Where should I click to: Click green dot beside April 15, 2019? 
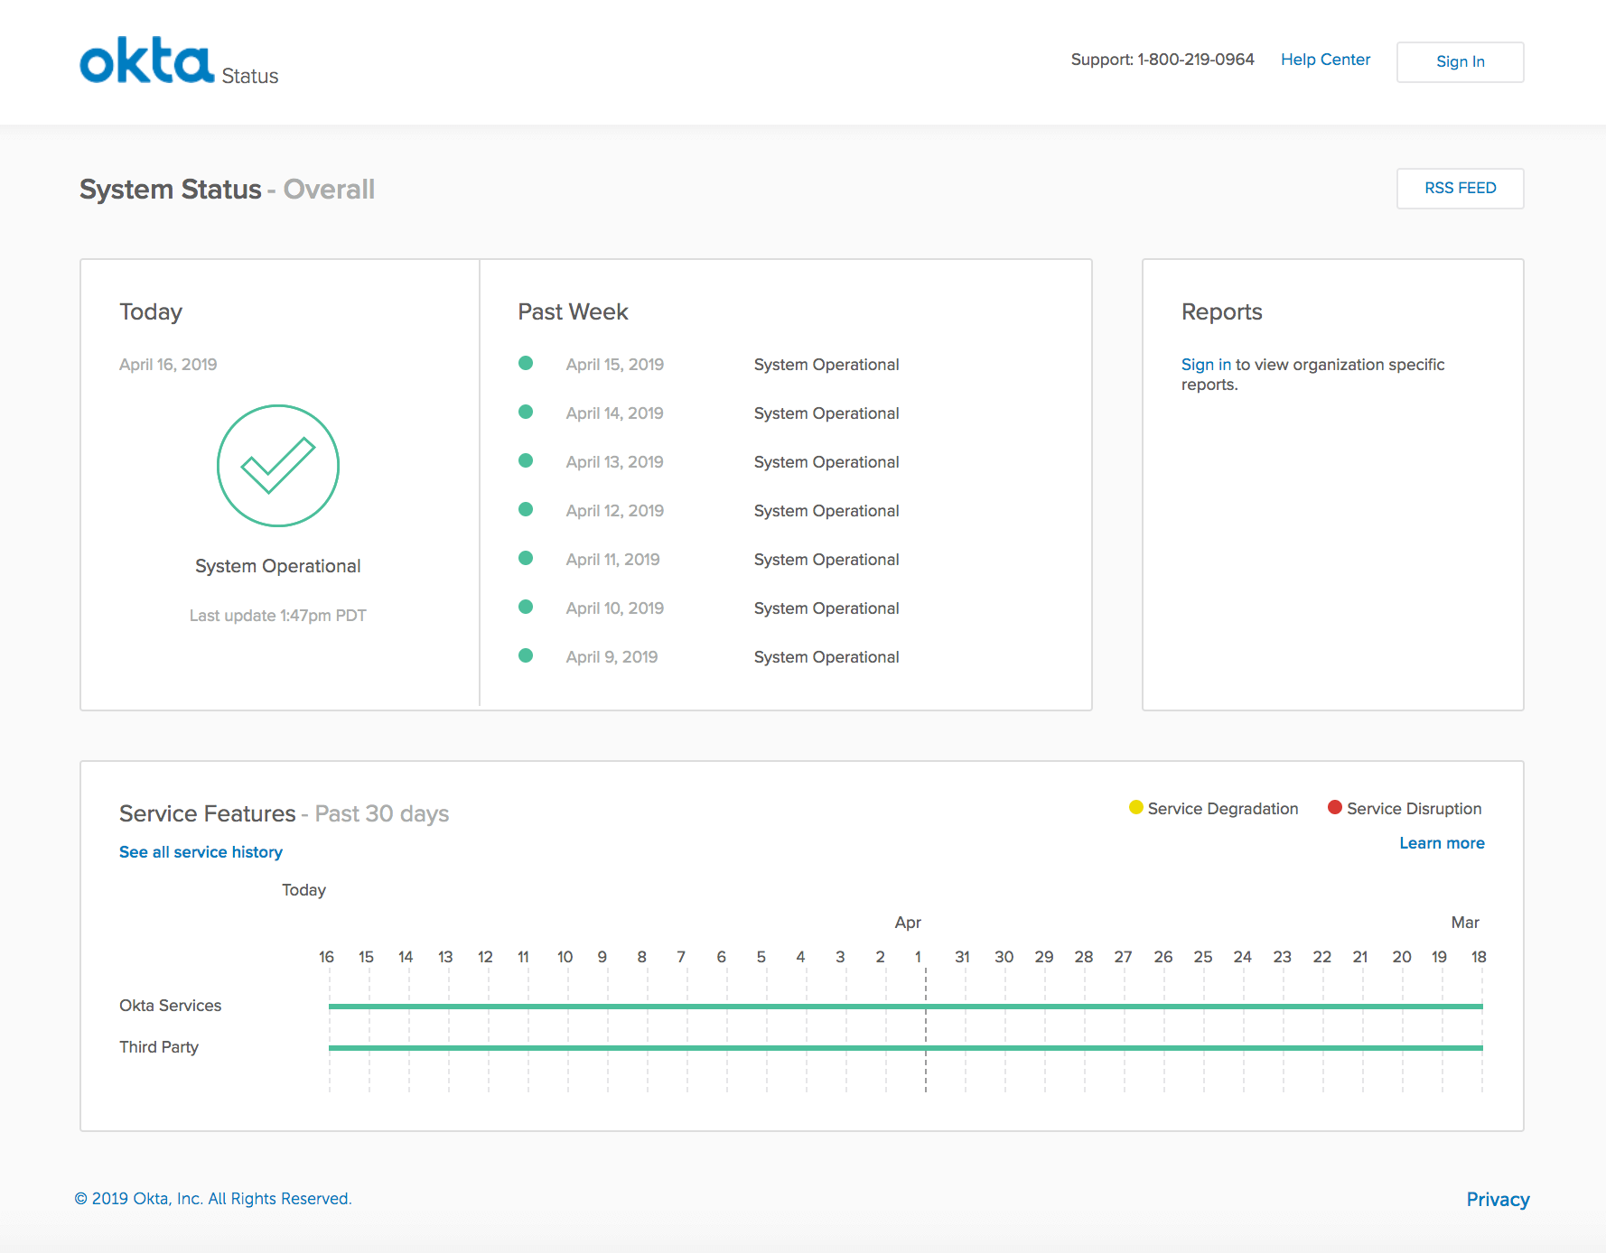(x=526, y=364)
